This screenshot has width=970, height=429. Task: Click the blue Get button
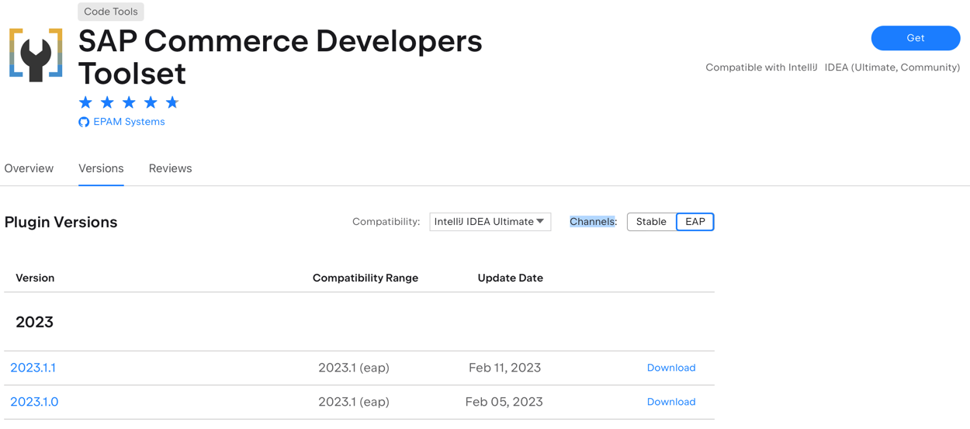tap(916, 38)
